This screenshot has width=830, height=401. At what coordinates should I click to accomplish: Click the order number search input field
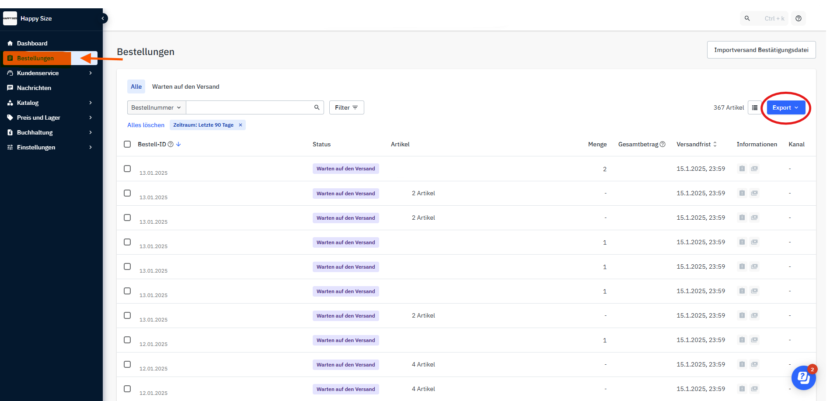249,107
